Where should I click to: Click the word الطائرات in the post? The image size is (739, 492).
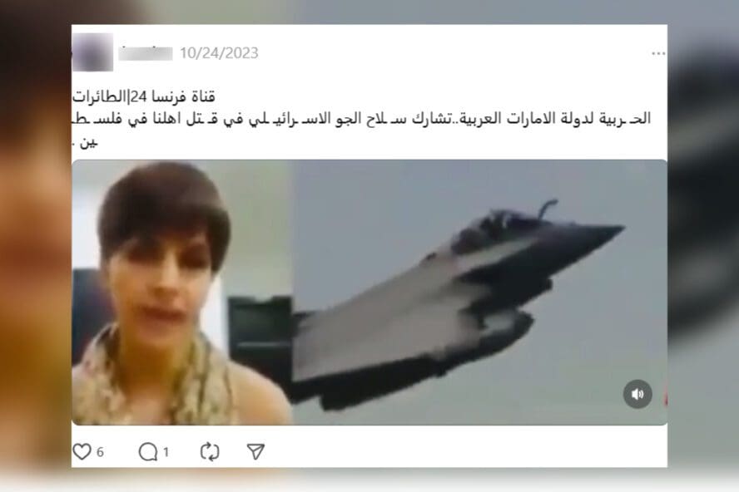pyautogui.click(x=100, y=97)
